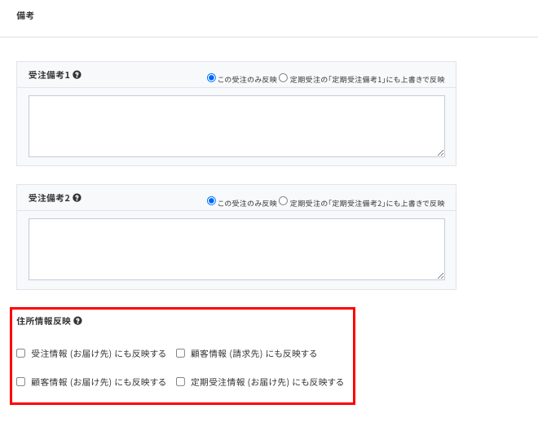Check 顧客情報 (請求先) にも反映する
This screenshot has width=538, height=422.
(180, 353)
